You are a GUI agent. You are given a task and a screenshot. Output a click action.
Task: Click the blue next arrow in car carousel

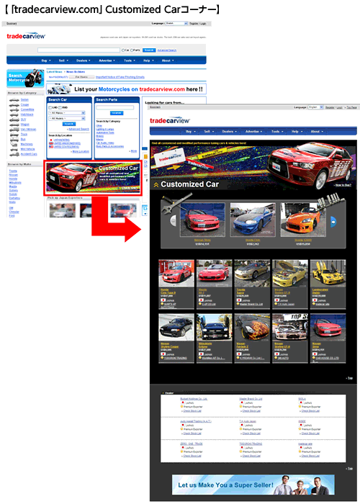click(x=333, y=221)
